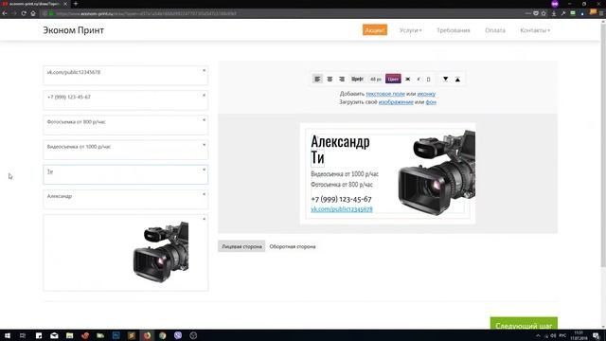Viewport: 606px width, 341px height.
Task: Open the Требования page
Action: coord(454,30)
